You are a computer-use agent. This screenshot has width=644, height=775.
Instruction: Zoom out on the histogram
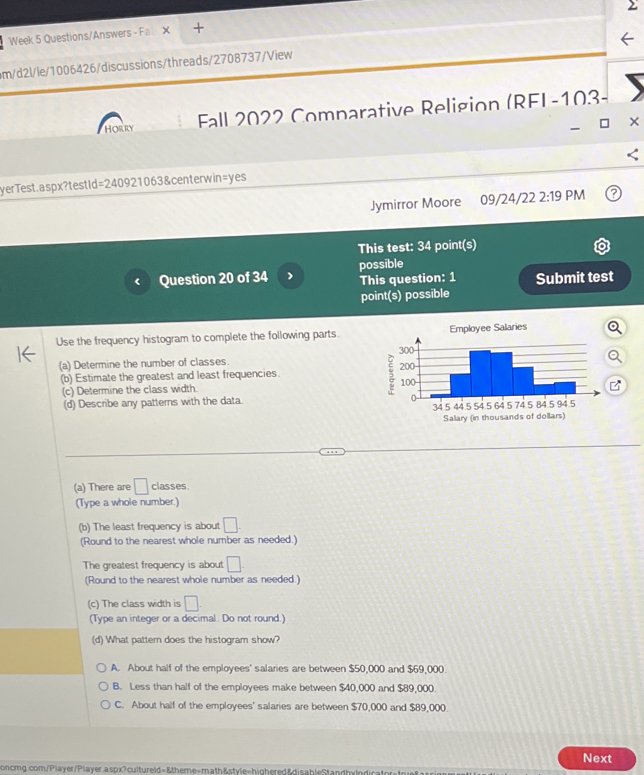[x=615, y=357]
